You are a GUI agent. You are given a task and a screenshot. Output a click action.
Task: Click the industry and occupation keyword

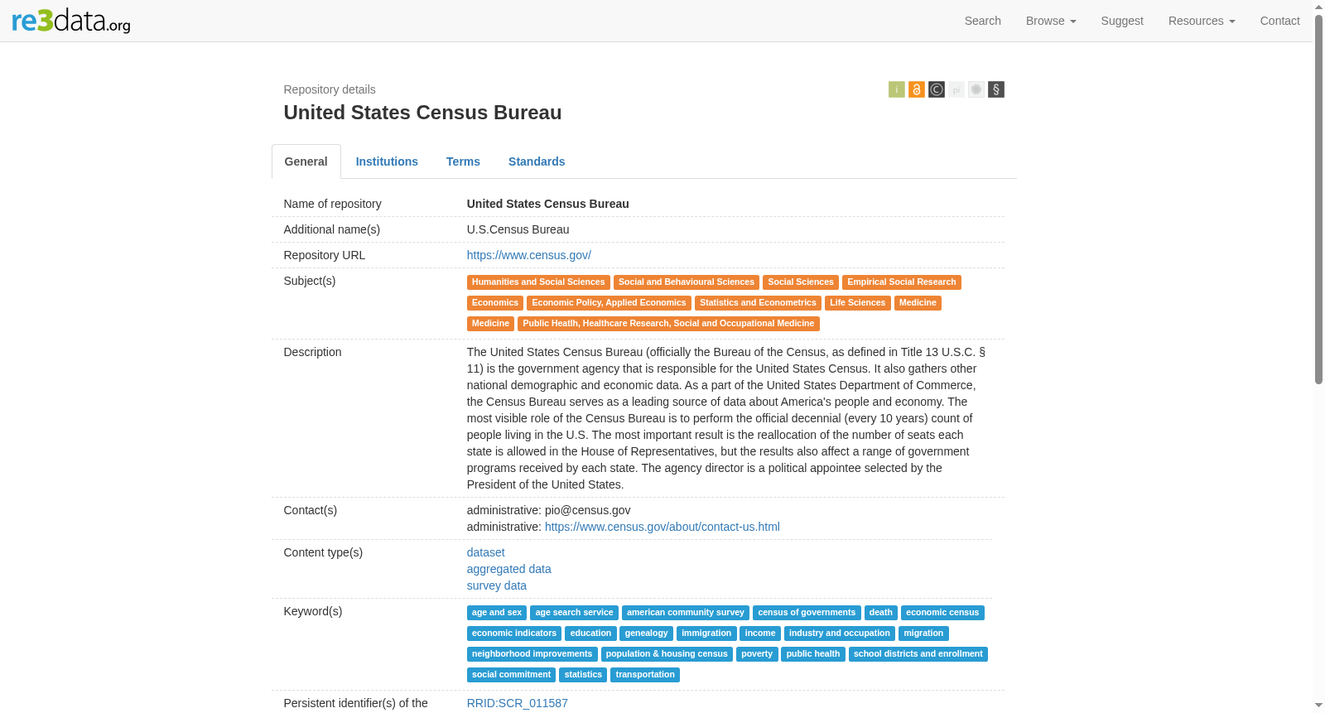tap(840, 634)
